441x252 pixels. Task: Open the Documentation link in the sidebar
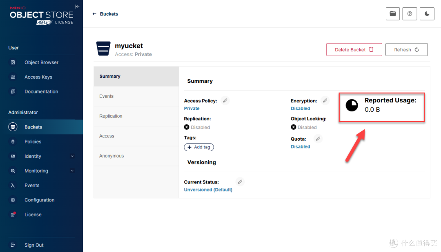click(x=41, y=92)
